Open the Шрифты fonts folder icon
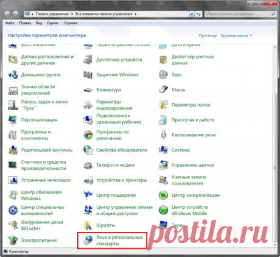This screenshot has width=280, height=257. 88,225
